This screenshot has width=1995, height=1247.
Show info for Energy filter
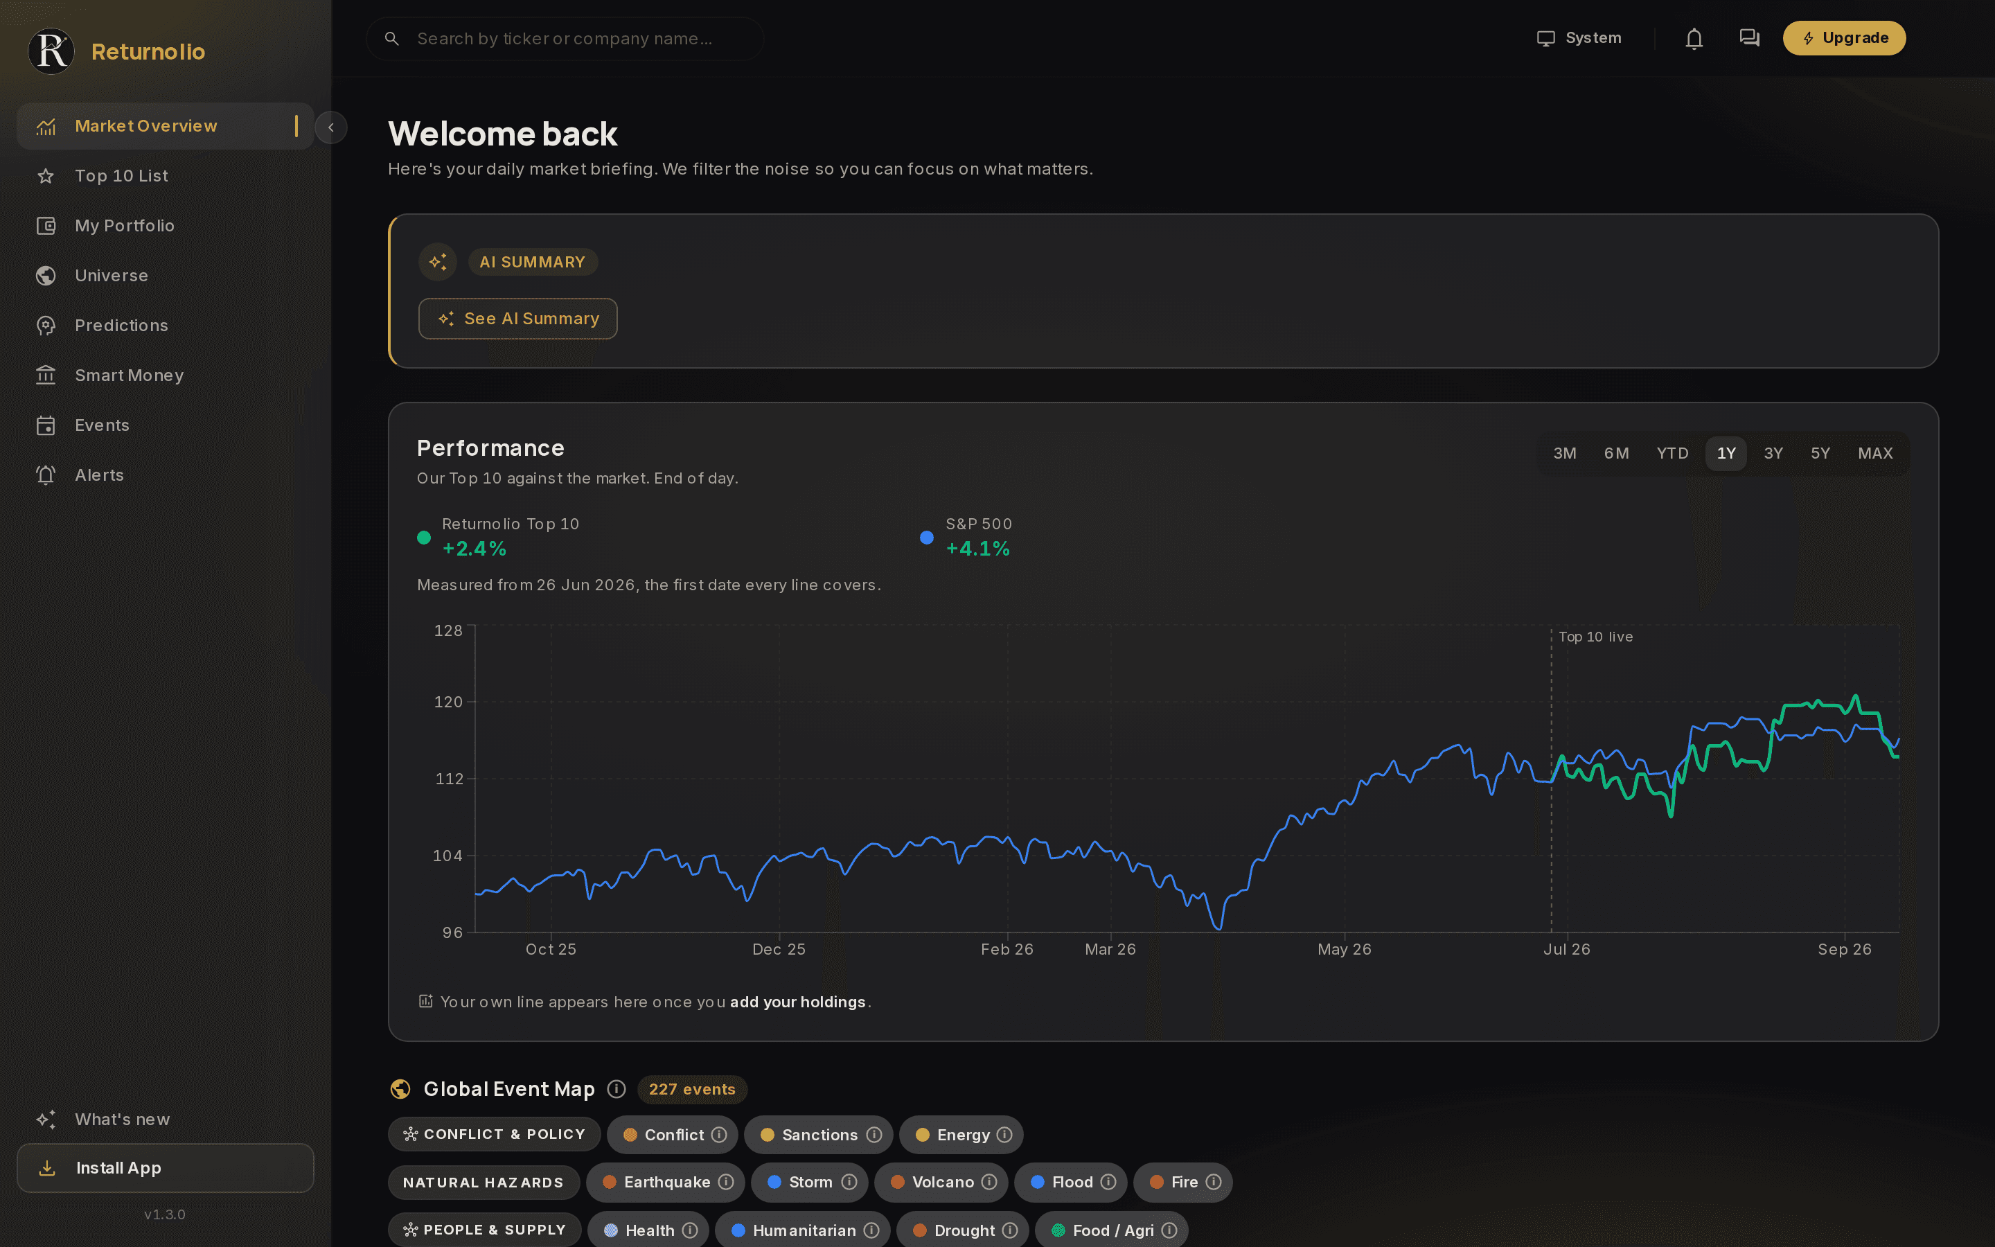[x=1004, y=1135]
